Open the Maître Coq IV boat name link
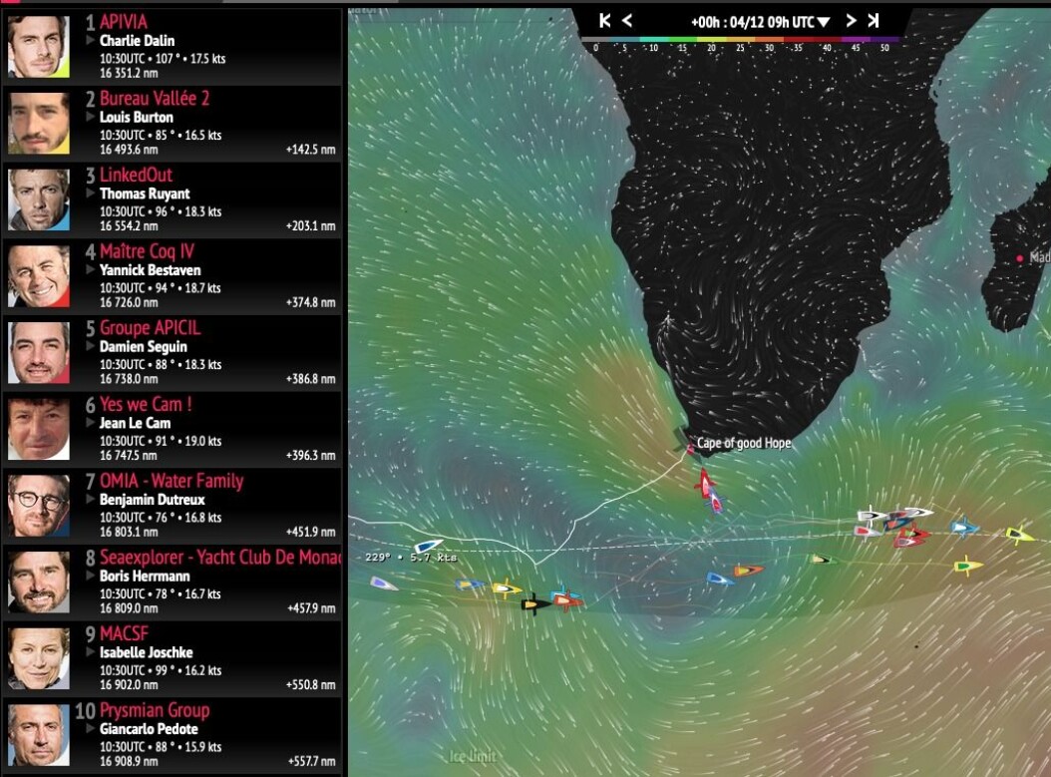 click(x=147, y=250)
